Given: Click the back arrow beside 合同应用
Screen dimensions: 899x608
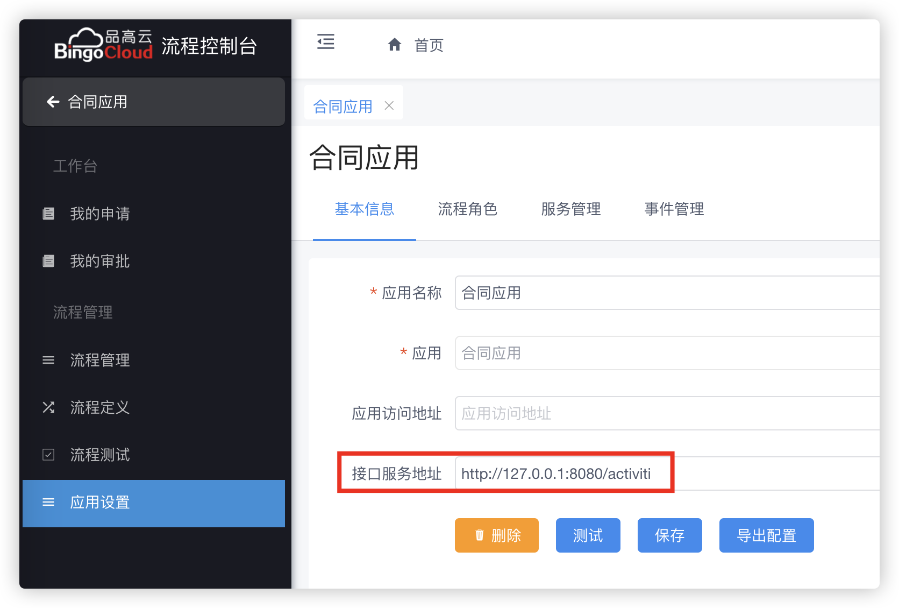Looking at the screenshot, I should [53, 102].
